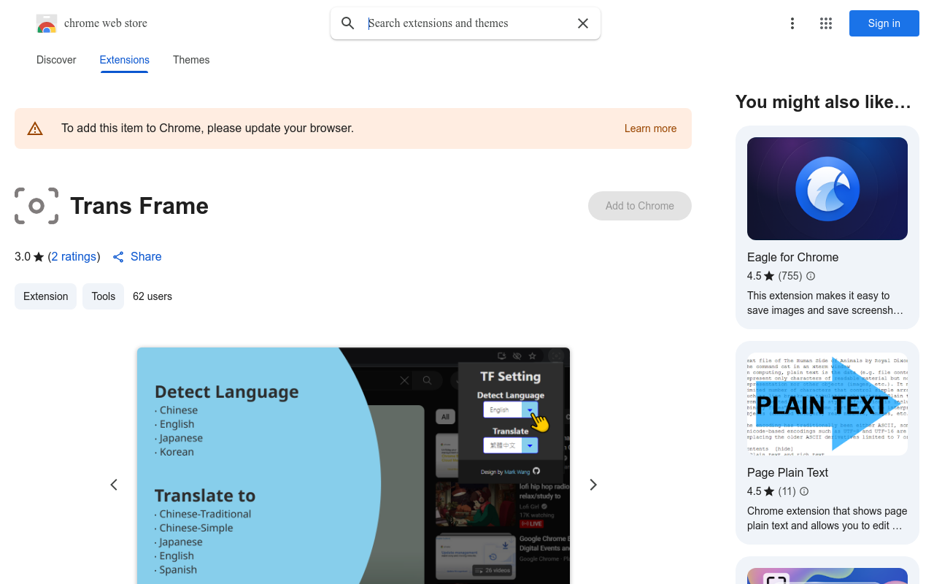The image size is (934, 584).
Task: Open the Themes tab
Action: point(191,60)
